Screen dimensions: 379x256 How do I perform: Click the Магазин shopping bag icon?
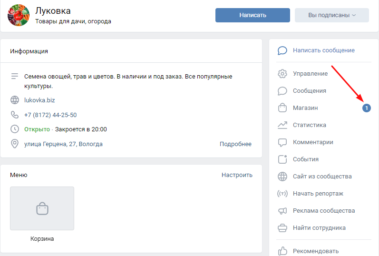tap(282, 108)
